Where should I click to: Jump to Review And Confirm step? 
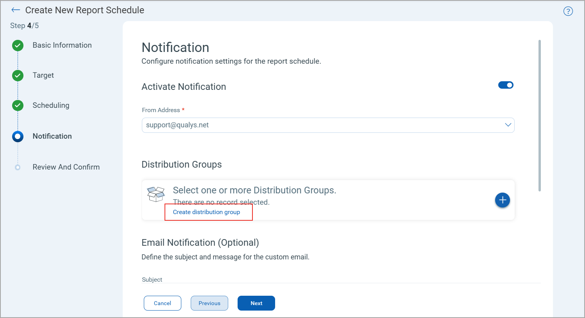tap(66, 167)
